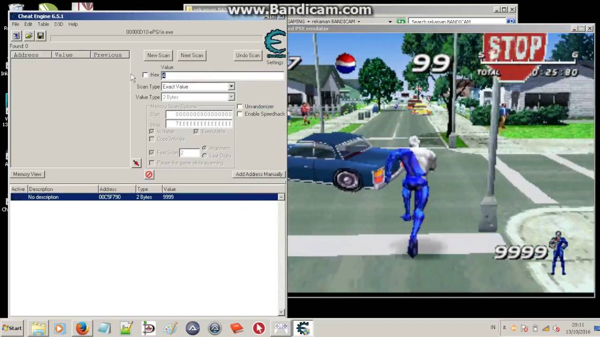The width and height of the screenshot is (600, 337).
Task: Click the save floppy disk icon
Action: [41, 36]
